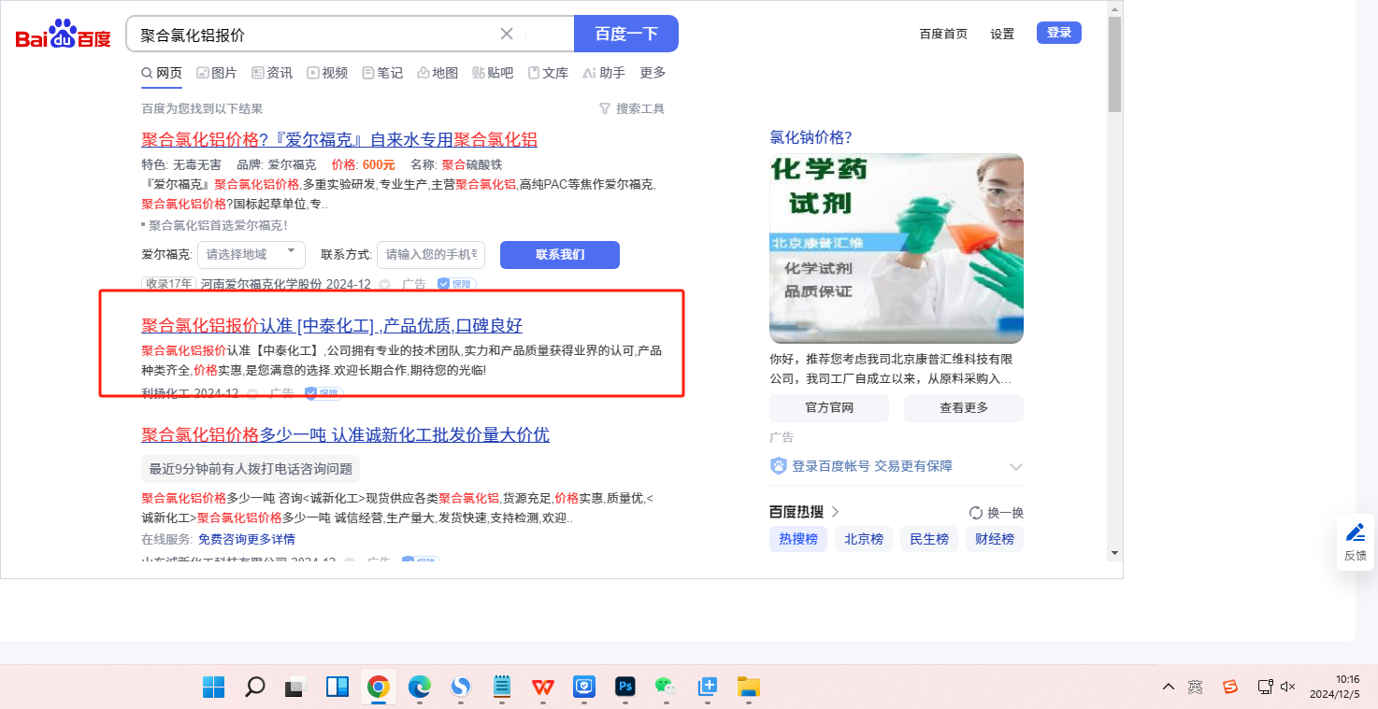Select the 财经榜 hot list tab
This screenshot has height=709, width=1378.
995,539
